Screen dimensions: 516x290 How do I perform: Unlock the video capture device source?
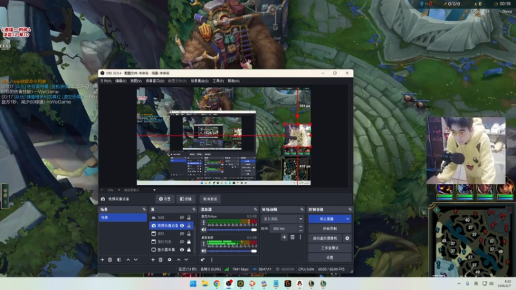[189, 226]
